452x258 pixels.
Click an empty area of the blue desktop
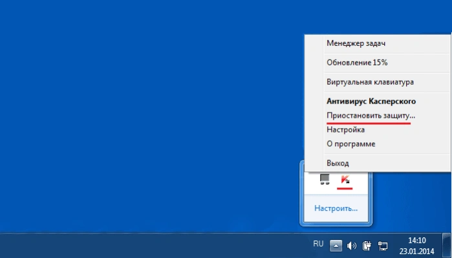coord(144,115)
